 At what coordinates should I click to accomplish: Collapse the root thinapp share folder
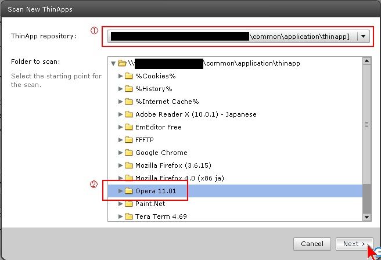[113, 64]
